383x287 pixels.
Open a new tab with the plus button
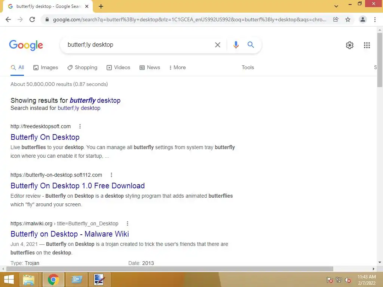click(101, 7)
